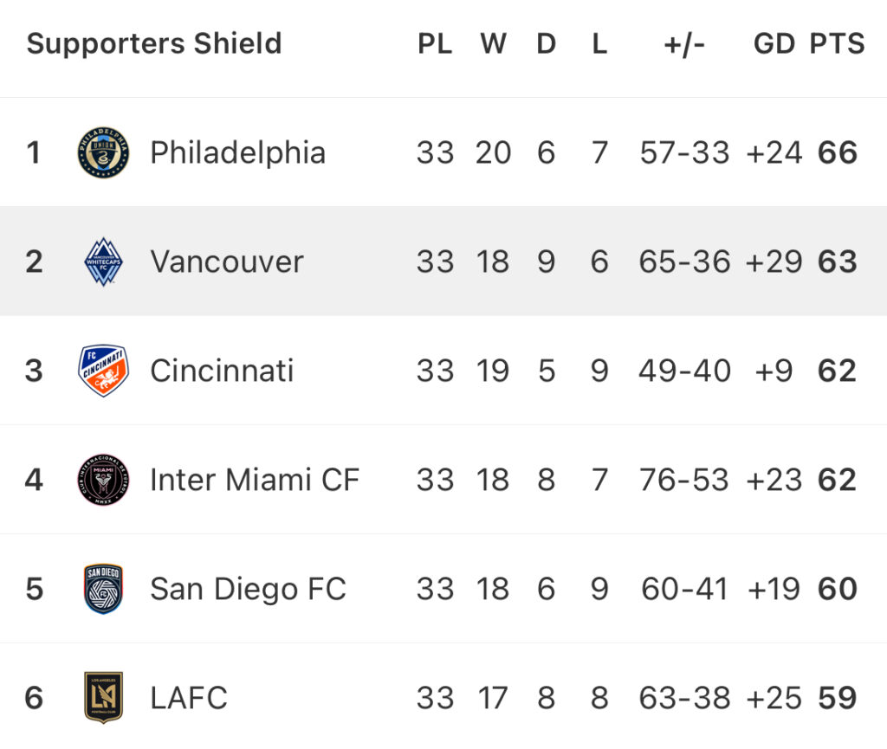Sort by the GD column header
The width and height of the screenshot is (887, 749).
click(x=774, y=43)
